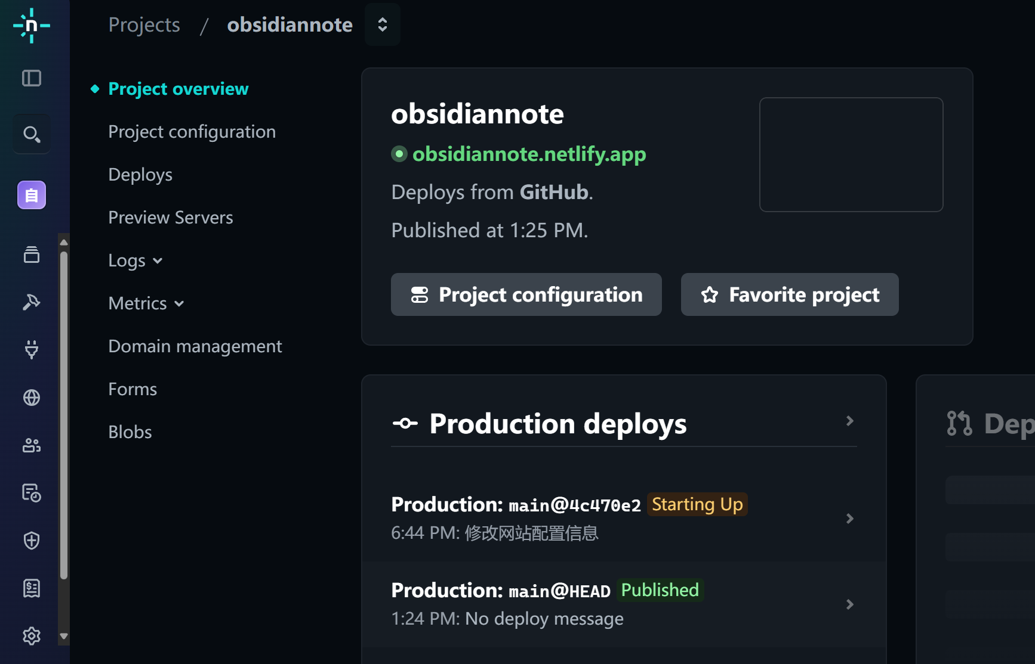This screenshot has height=664, width=1035.
Task: Expand the Metrics submenu
Action: [x=147, y=303]
